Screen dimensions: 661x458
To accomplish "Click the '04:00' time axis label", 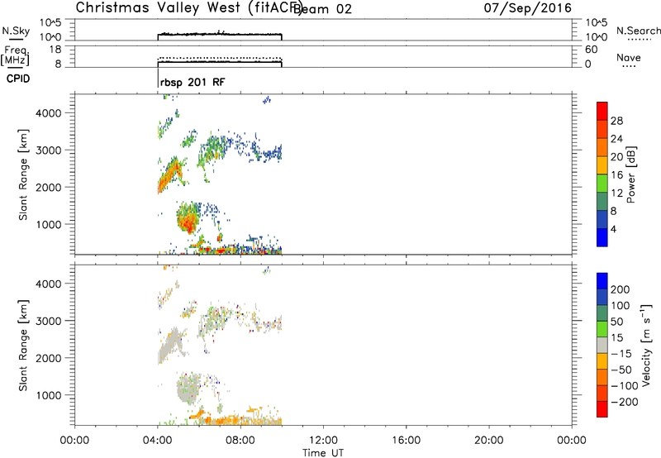I will [158, 441].
